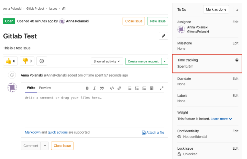247x159 pixels.
Task: Open the Create merge request dropdown arrow
Action: [165, 61]
